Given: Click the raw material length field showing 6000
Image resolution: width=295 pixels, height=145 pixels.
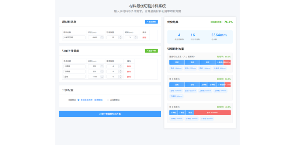Looking at the screenshot, I should [94, 38].
